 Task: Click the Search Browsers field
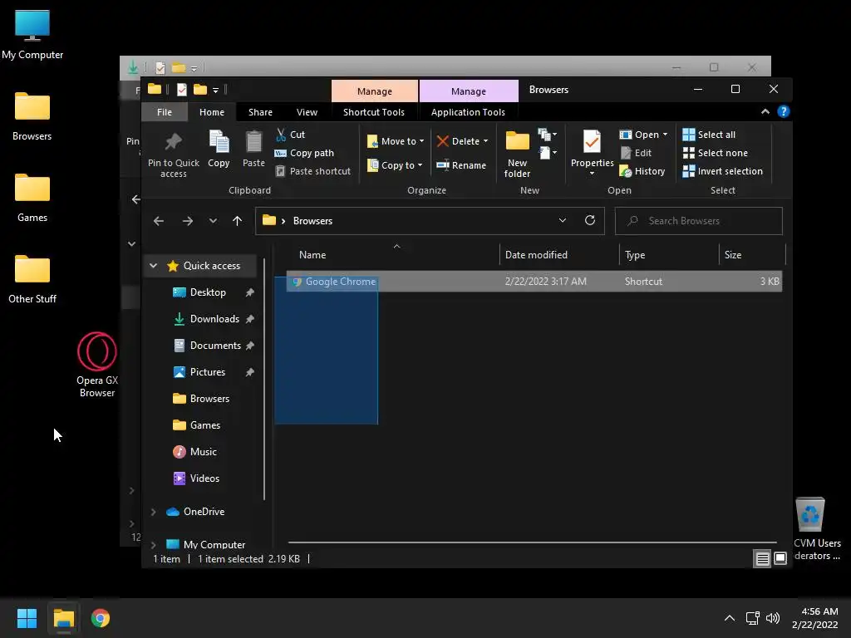[698, 221]
